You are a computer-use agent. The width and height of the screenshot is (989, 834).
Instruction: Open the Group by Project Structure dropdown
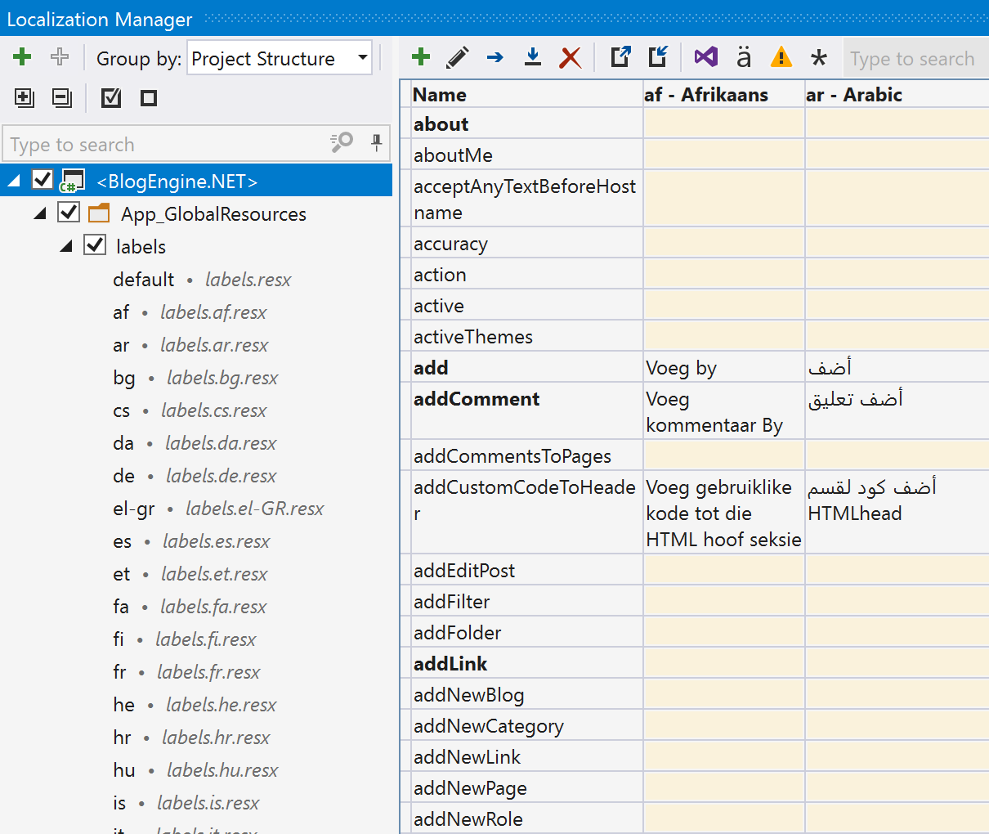coord(279,59)
